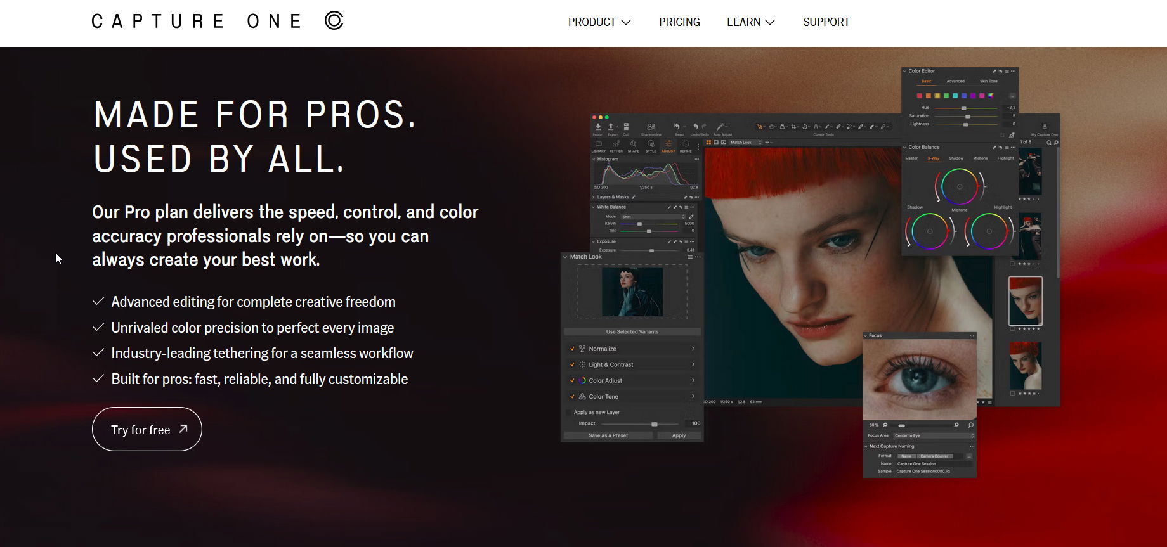This screenshot has height=547, width=1167.
Task: Open the Style tool tab icon
Action: point(651,145)
